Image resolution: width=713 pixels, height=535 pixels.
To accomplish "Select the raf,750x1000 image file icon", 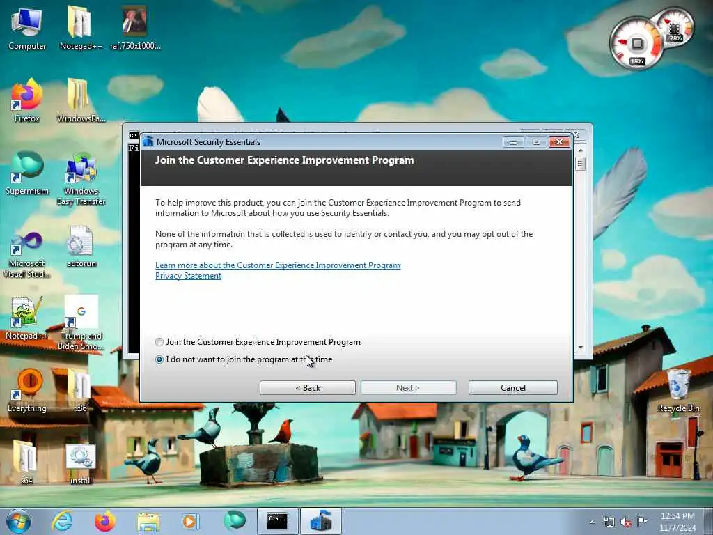I will point(135,28).
